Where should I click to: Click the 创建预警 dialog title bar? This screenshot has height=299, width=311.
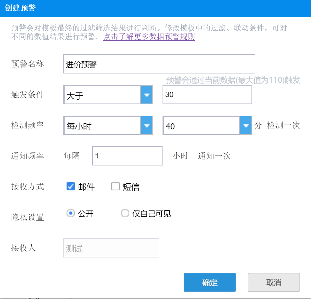(x=155, y=8)
